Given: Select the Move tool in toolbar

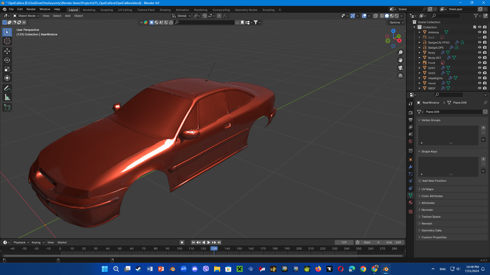Looking at the screenshot, I should [7, 51].
